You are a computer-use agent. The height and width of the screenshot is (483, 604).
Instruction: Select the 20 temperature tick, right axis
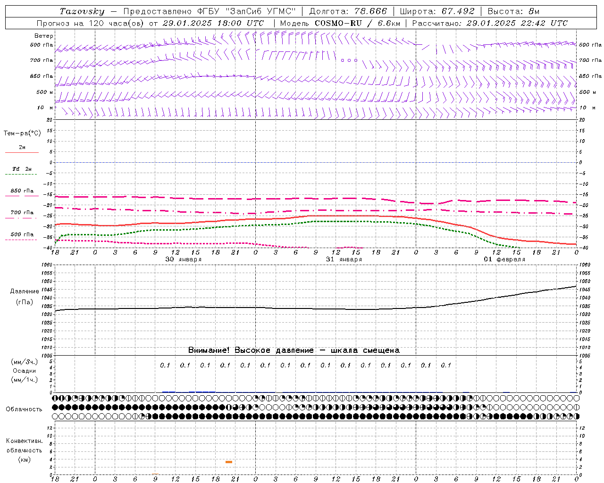click(582, 120)
